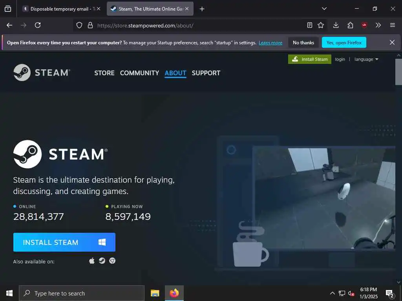Switch to Disposable temporary email tab
Screen dimensions: 402x301
coord(62,9)
